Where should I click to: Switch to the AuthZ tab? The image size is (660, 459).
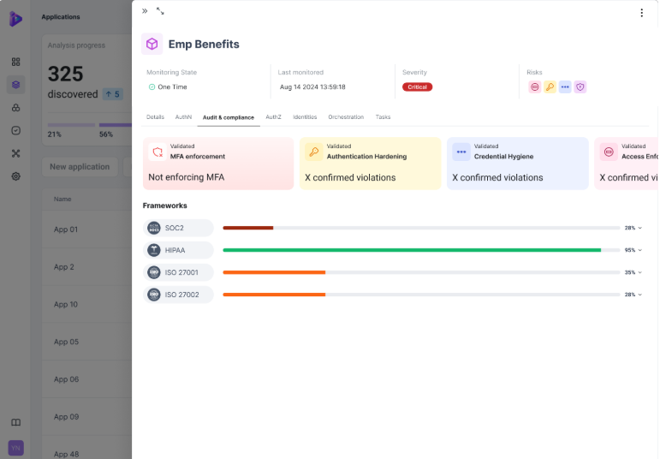pyautogui.click(x=273, y=116)
